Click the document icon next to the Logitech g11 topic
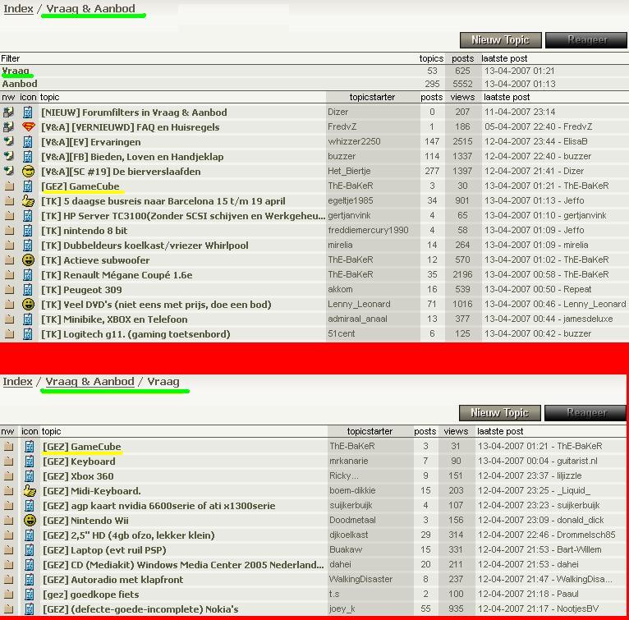 point(28,334)
